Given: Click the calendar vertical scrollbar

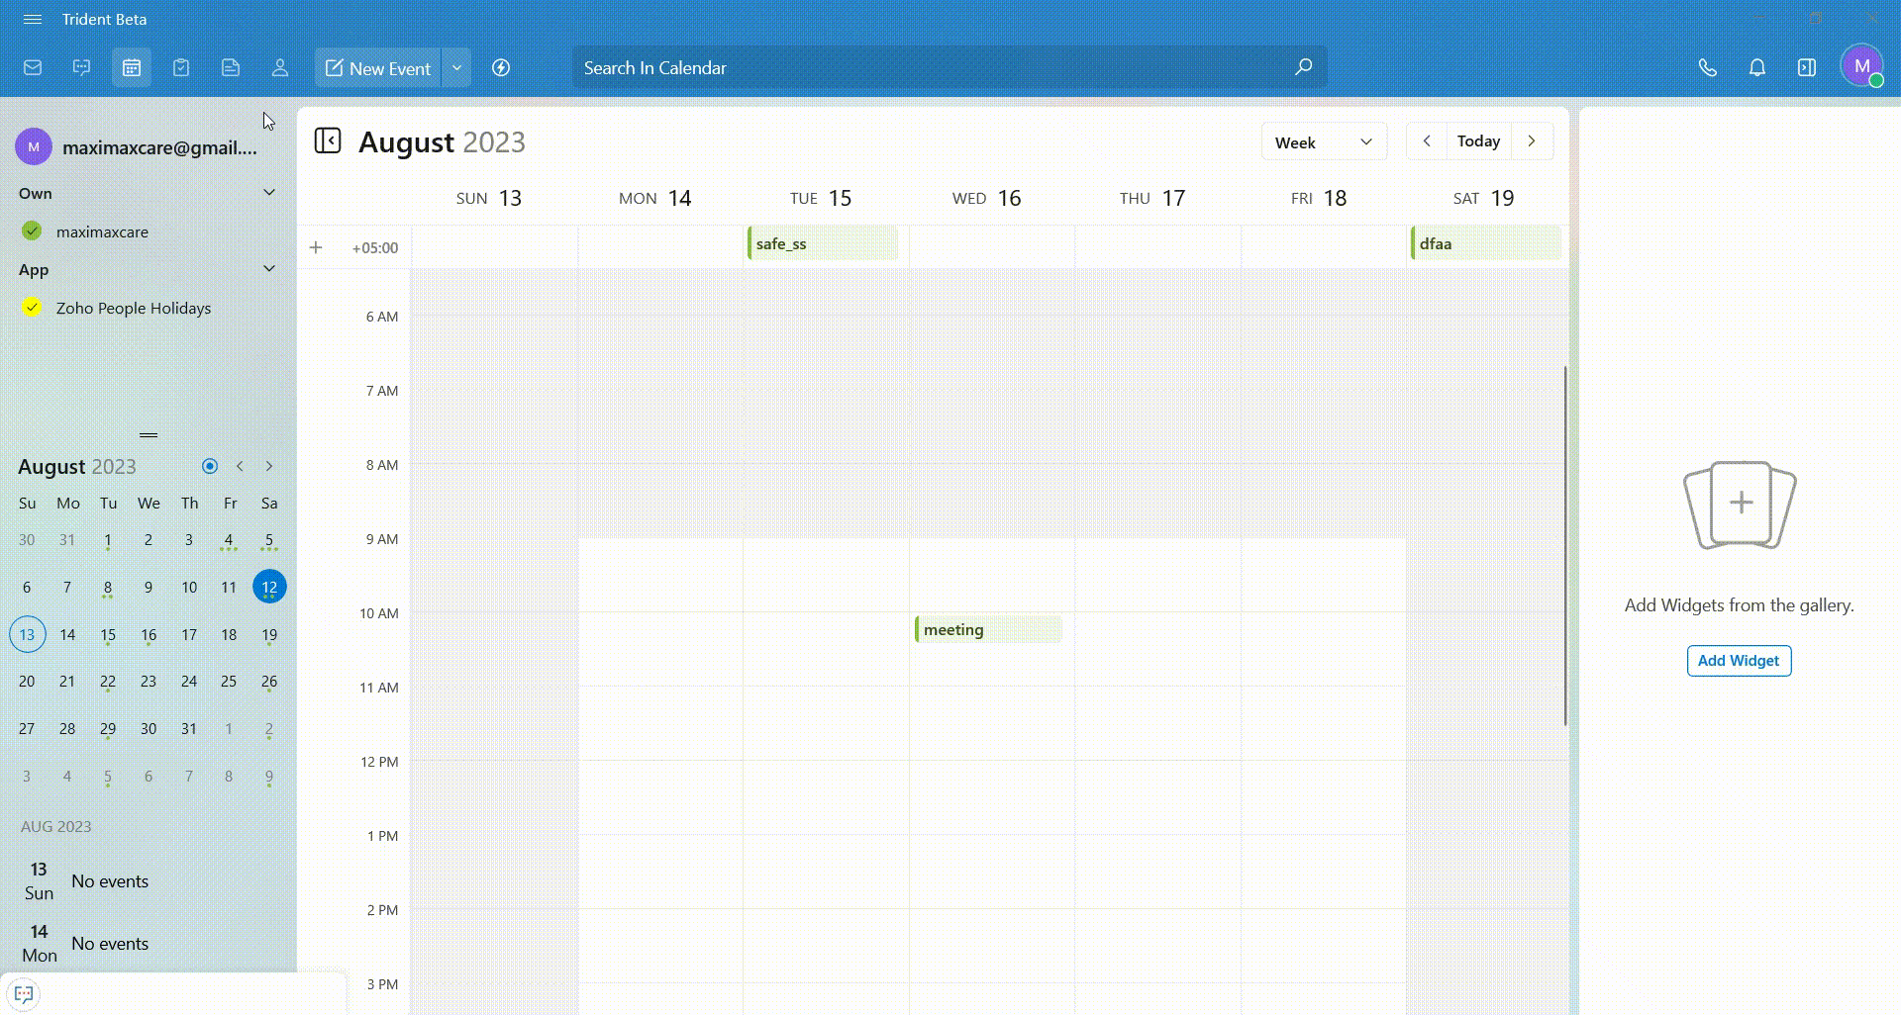Looking at the screenshot, I should [x=1565, y=544].
